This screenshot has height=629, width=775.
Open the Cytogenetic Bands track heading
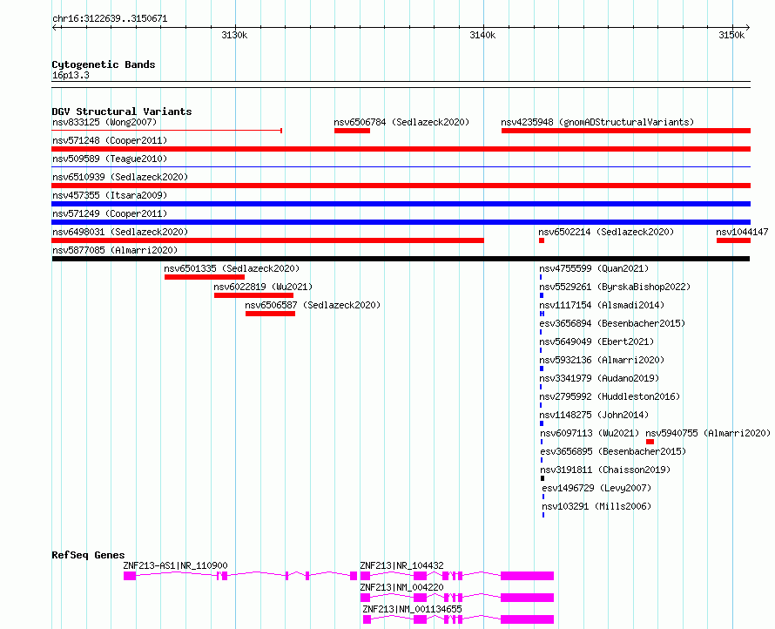point(104,64)
